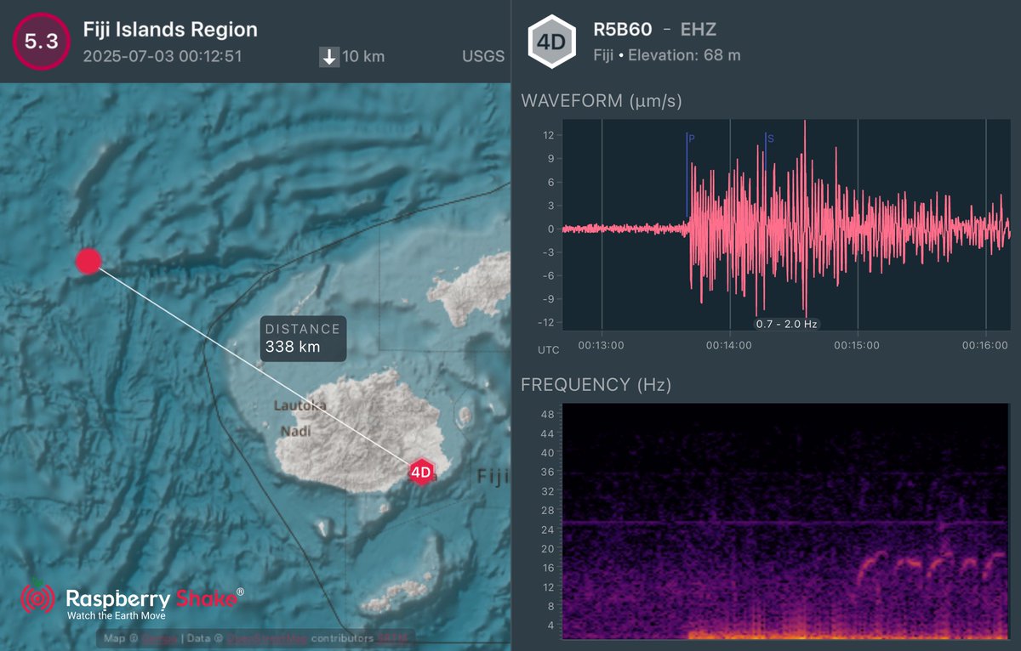Click the 10 km depth value

pos(364,57)
